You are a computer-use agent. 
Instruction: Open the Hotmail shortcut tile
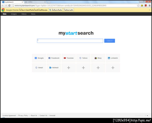coord(54,68)
